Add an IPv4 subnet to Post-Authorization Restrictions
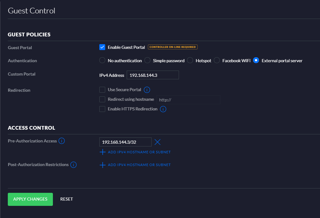Screen dimensions: 320x218 (x=135, y=165)
